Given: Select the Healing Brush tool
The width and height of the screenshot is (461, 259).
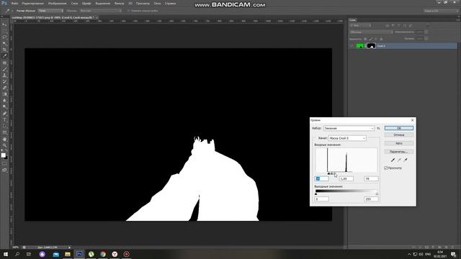Looking at the screenshot, I should 4,63.
